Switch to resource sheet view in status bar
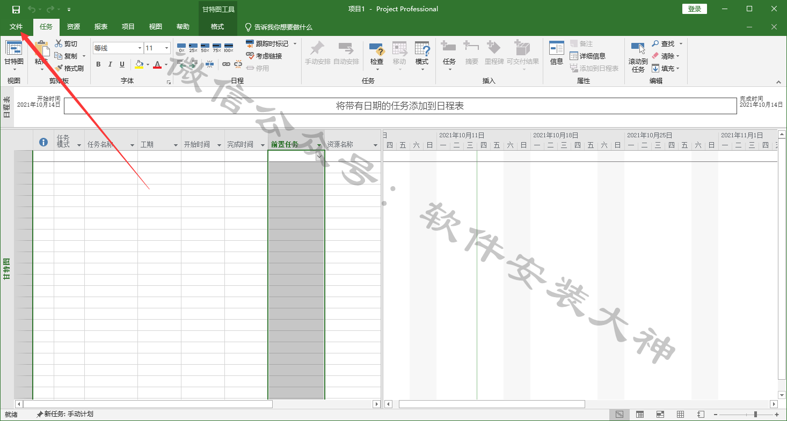The width and height of the screenshot is (787, 421). tap(681, 415)
